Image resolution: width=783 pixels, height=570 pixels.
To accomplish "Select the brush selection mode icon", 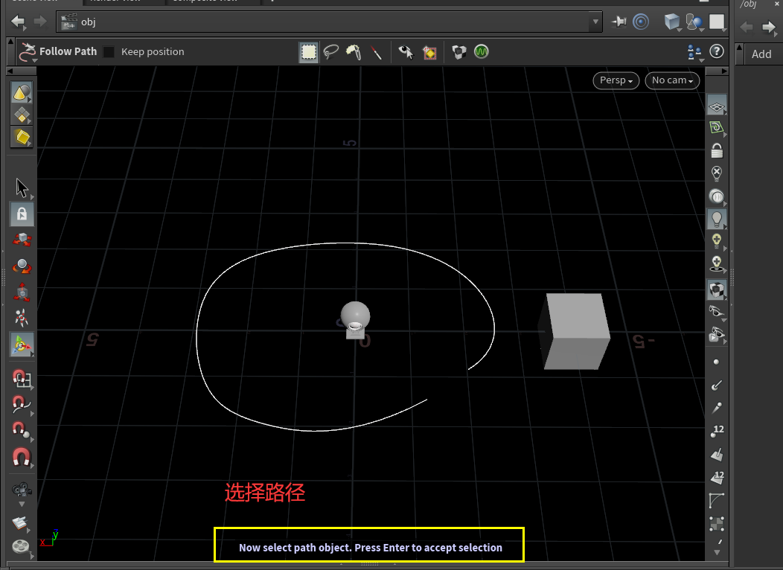I will [354, 52].
